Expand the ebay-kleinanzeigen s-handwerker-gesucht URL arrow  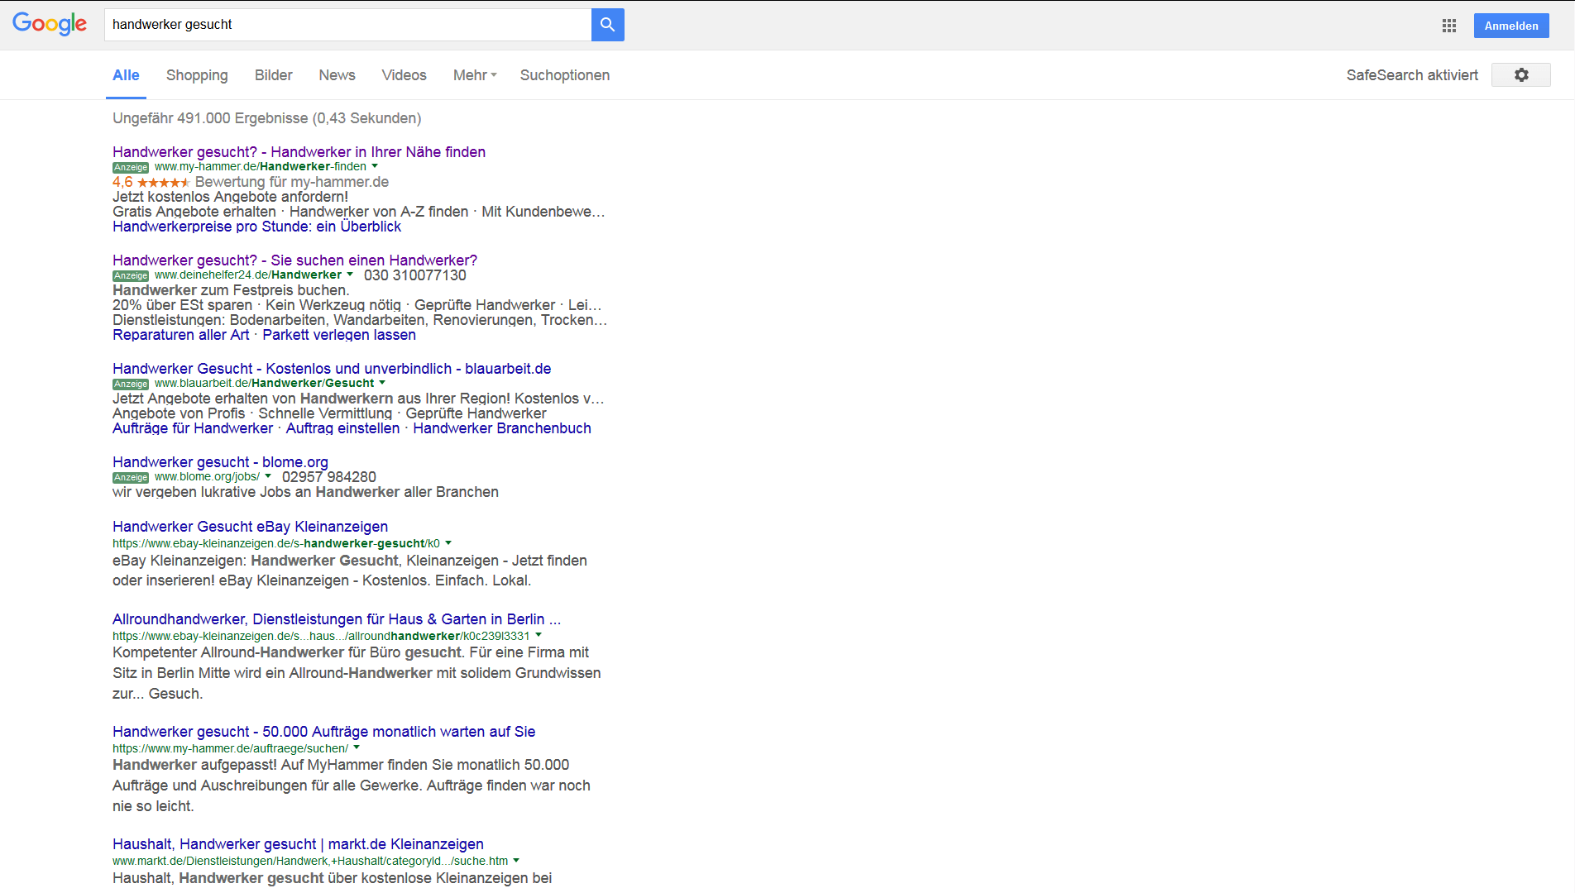coord(448,543)
